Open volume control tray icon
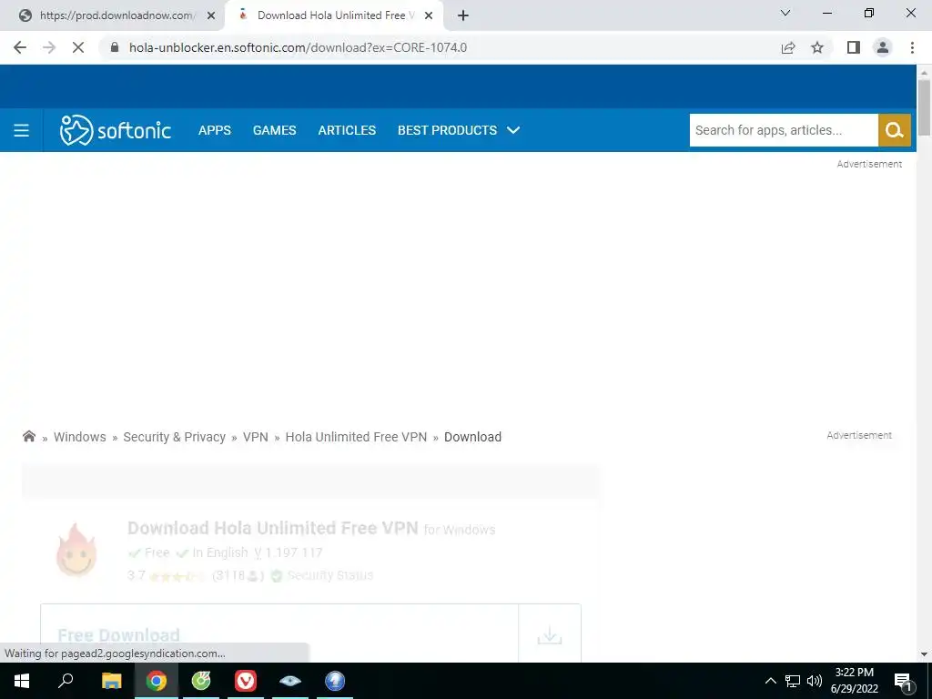The height and width of the screenshot is (699, 932). pos(815,681)
